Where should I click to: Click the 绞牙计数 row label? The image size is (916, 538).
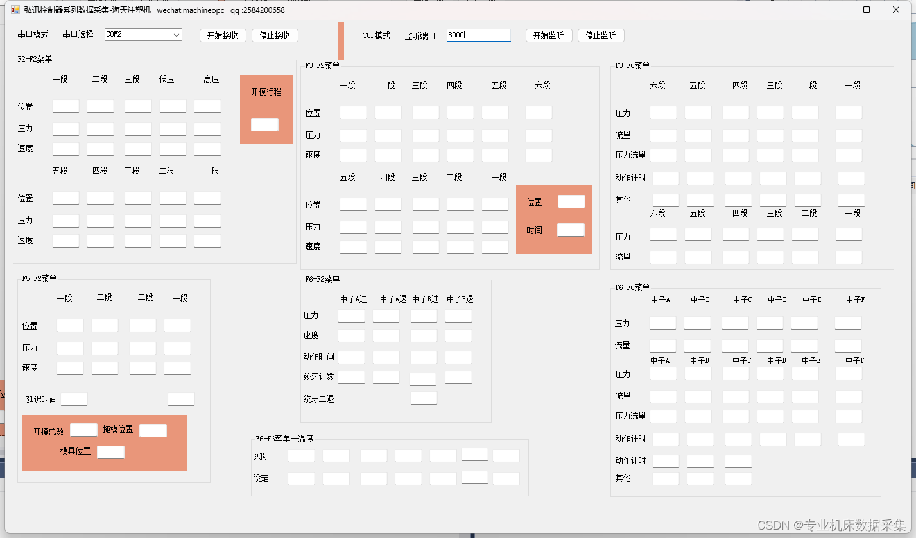click(319, 376)
